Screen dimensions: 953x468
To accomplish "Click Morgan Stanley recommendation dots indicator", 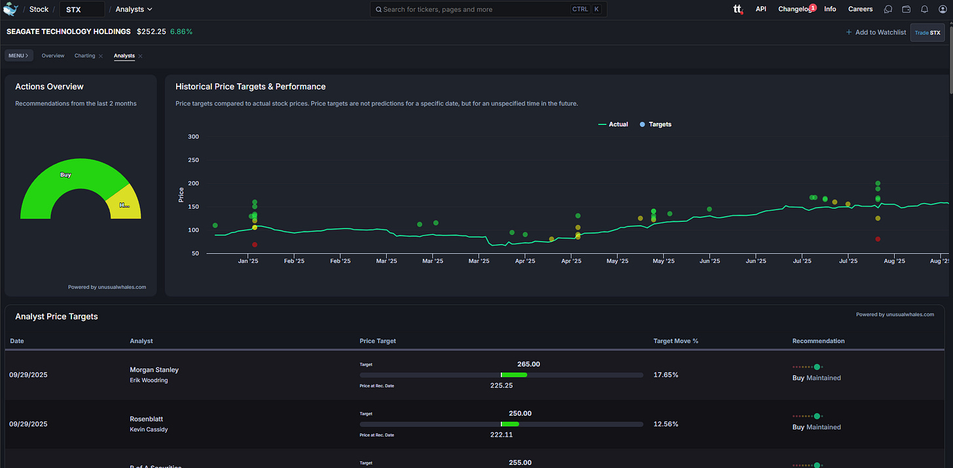I will 807,367.
